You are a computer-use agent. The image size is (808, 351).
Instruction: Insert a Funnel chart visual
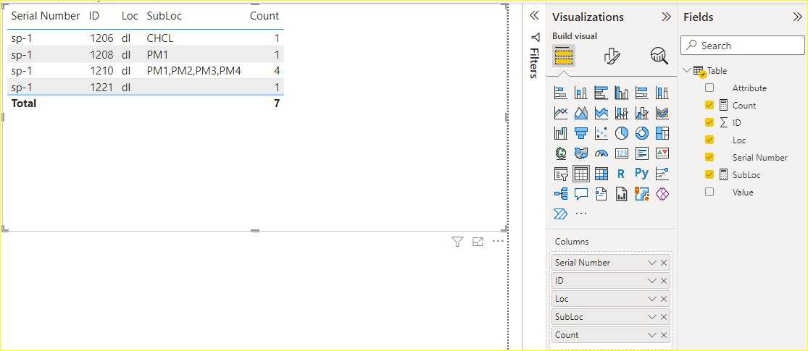pyautogui.click(x=580, y=132)
